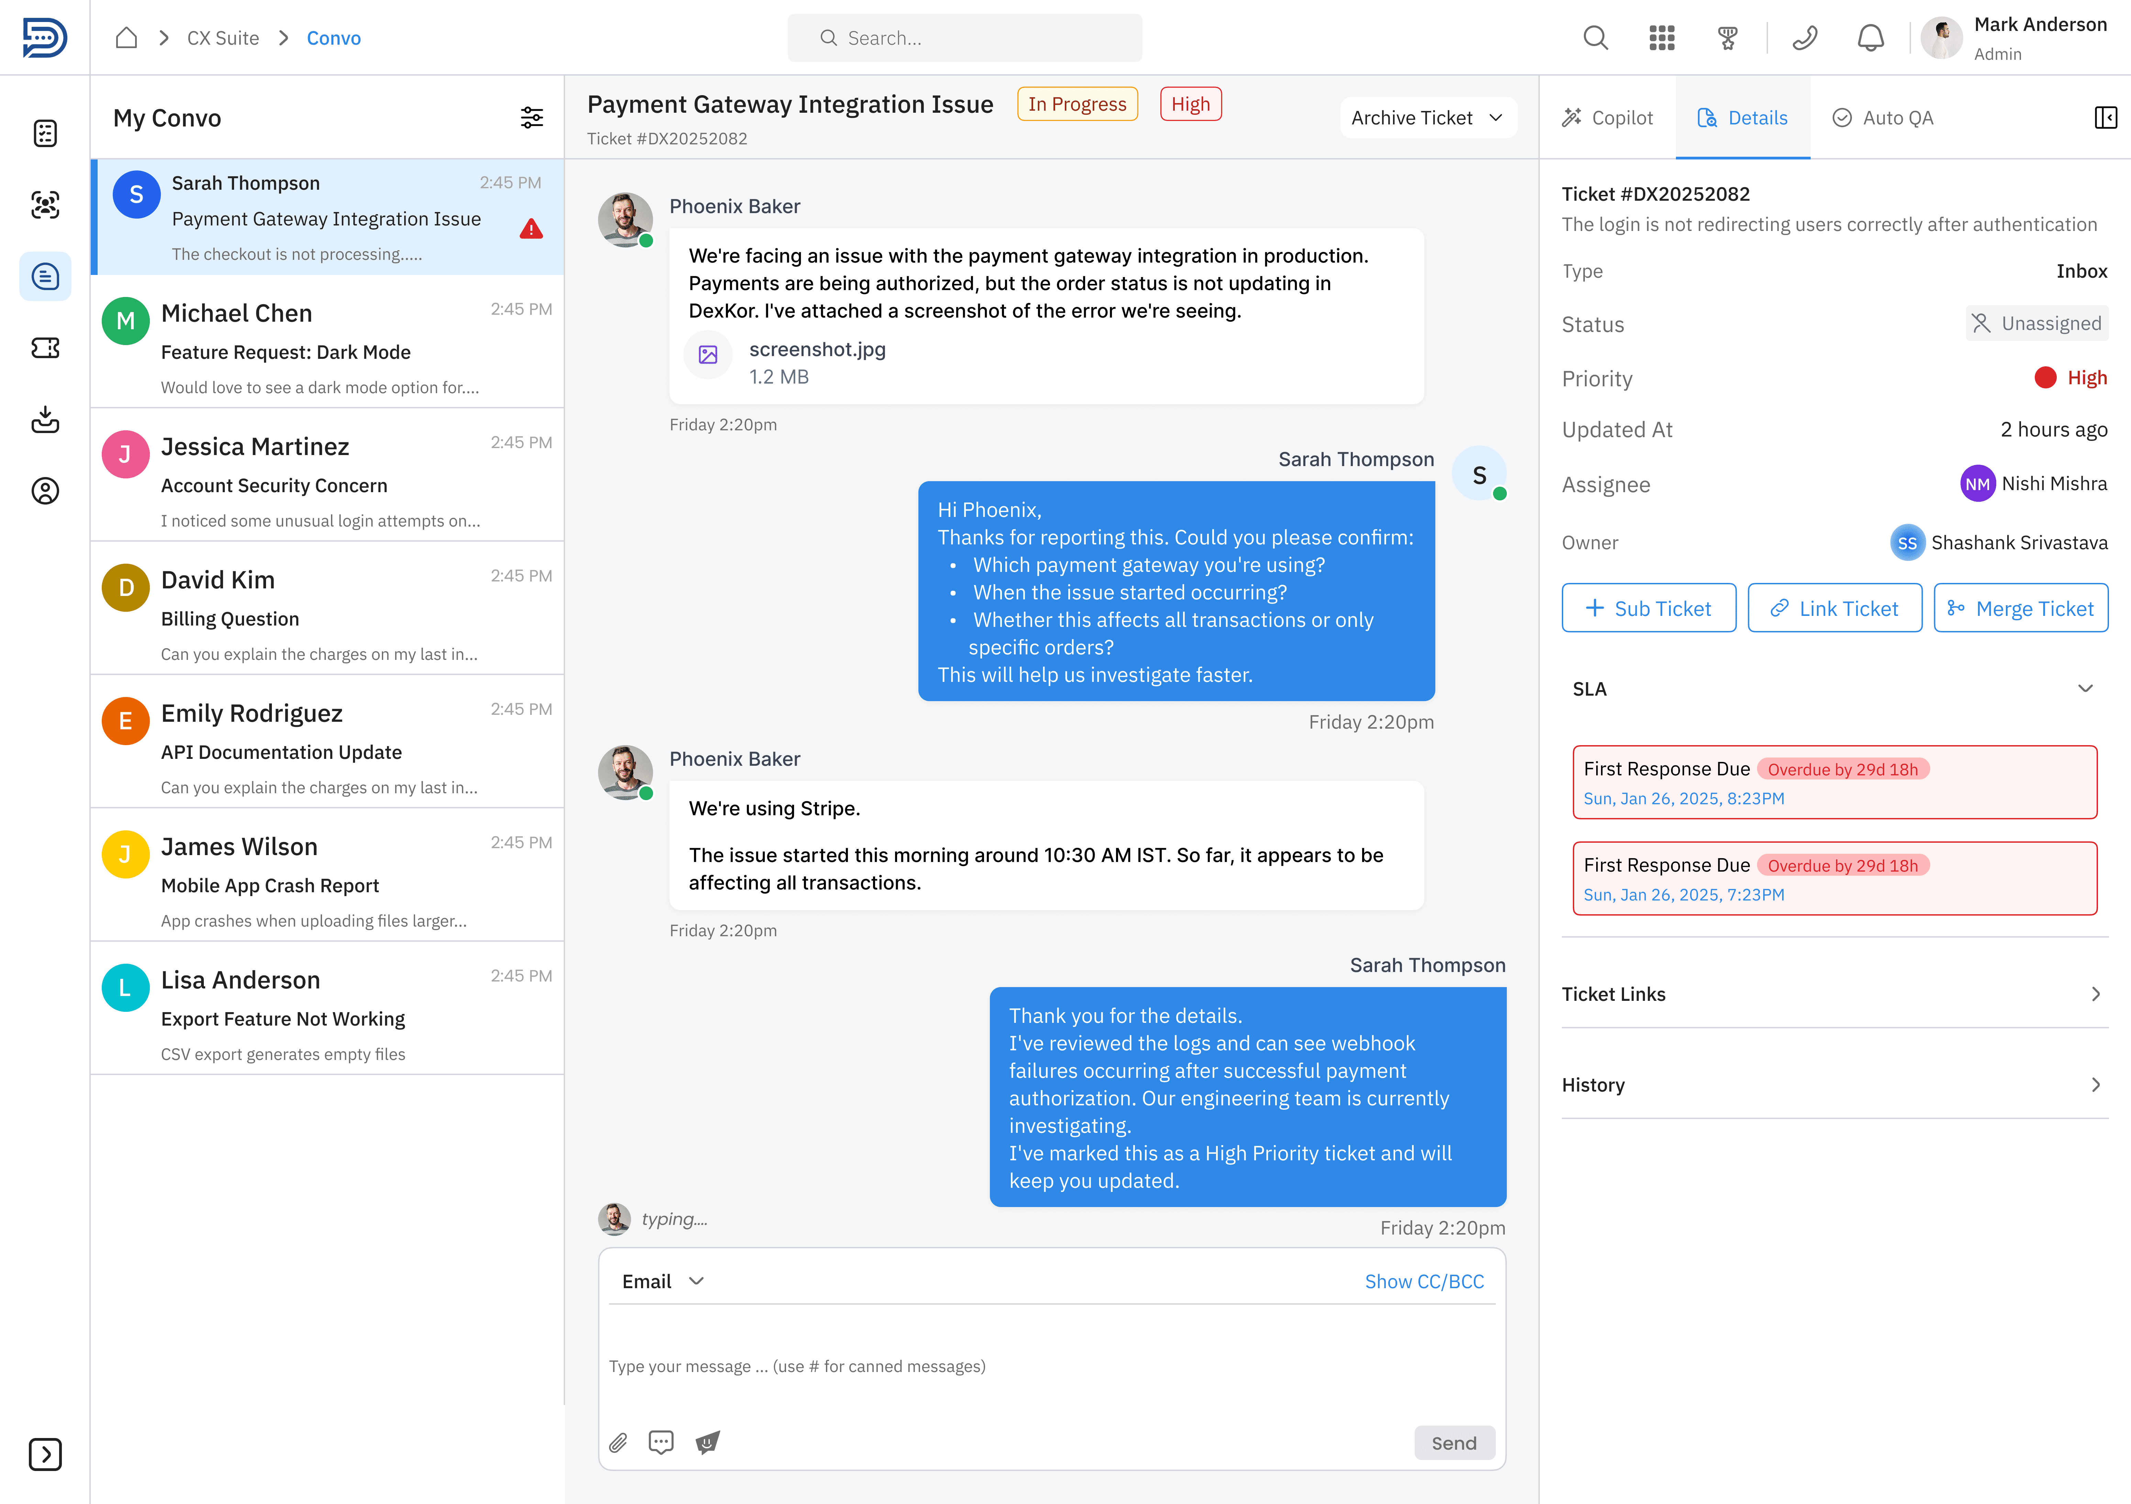This screenshot has height=1504, width=2131.
Task: Click First Response Due card for 8:23PM
Action: [x=1835, y=782]
